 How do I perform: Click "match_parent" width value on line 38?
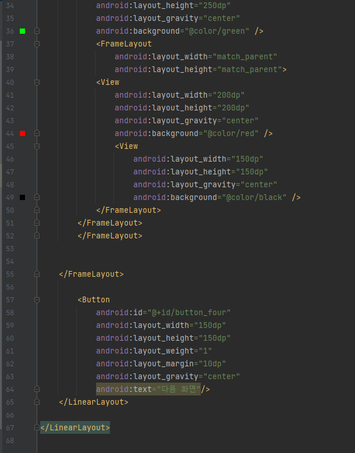244,56
